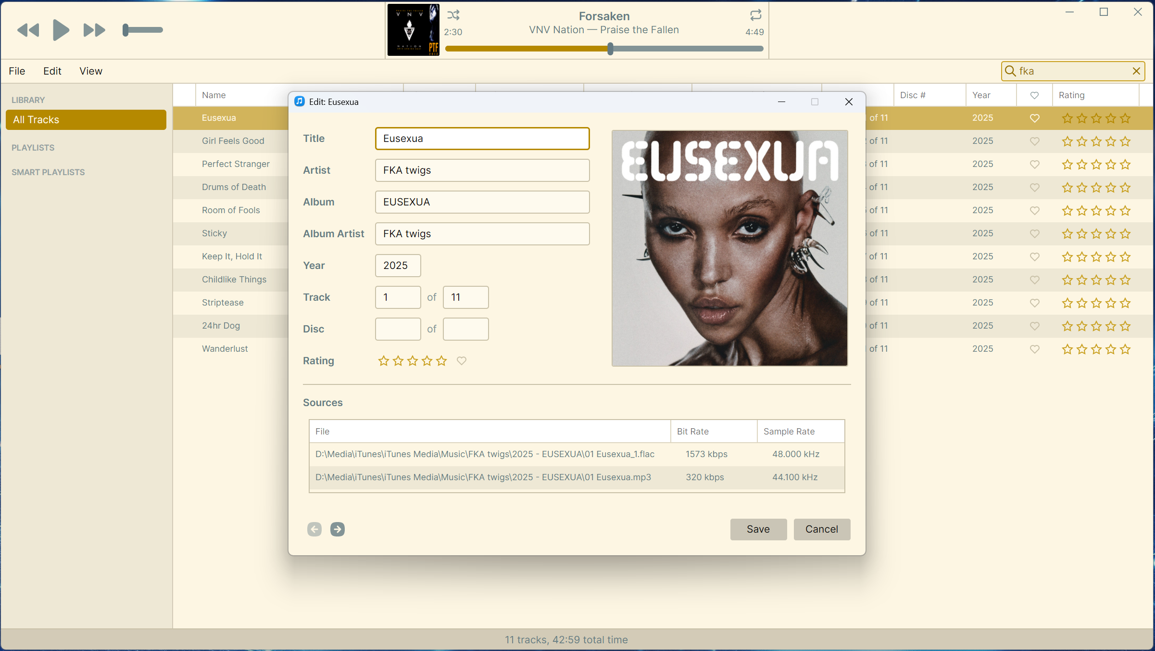Open the File menu
This screenshot has height=651, width=1155.
17,71
